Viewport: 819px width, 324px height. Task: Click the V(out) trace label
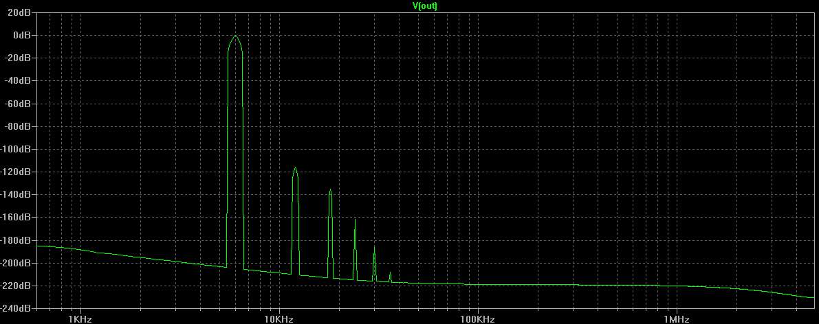click(424, 5)
